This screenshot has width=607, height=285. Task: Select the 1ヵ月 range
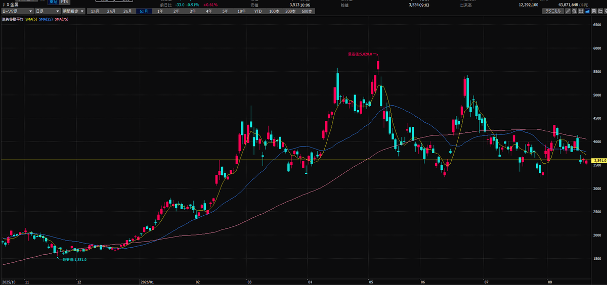95,11
